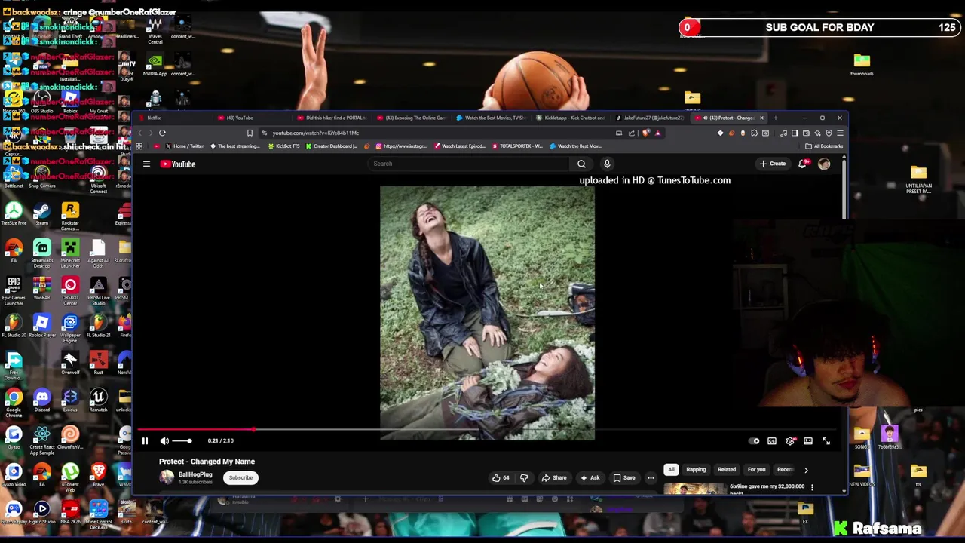Open Google Chrome desktop shortcut
Image resolution: width=965 pixels, height=543 pixels.
pyautogui.click(x=14, y=402)
